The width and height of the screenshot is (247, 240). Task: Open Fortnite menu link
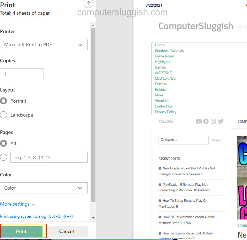click(x=161, y=84)
